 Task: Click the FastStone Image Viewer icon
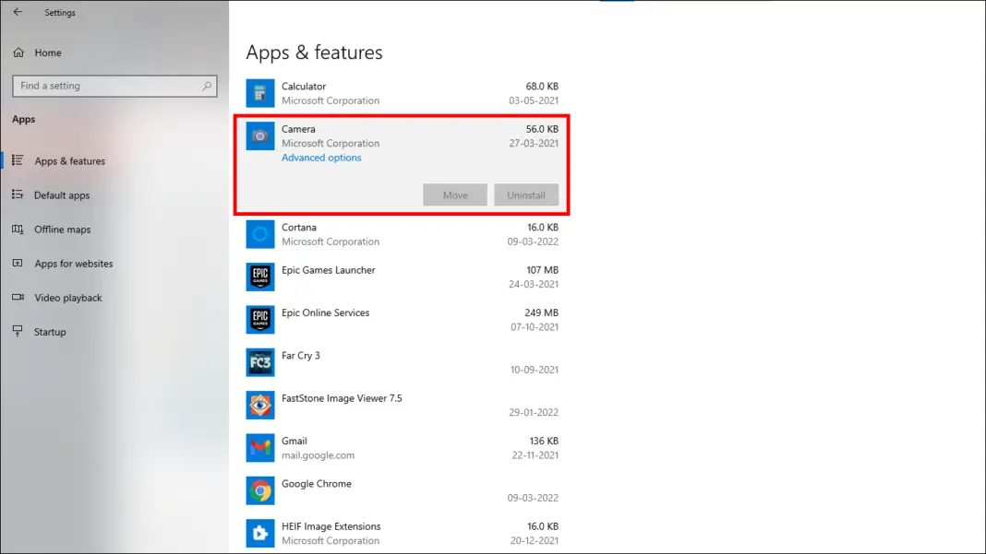pyautogui.click(x=260, y=406)
